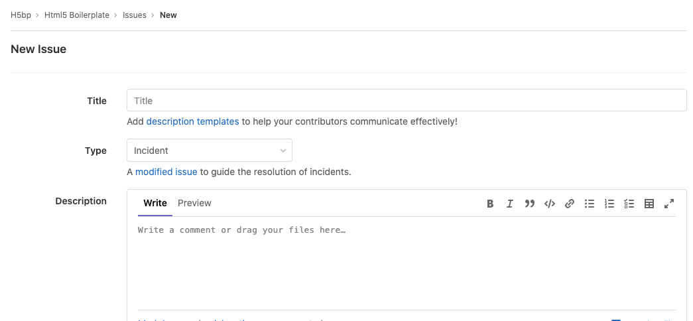
Task: Focus the Title input field
Action: 407,101
